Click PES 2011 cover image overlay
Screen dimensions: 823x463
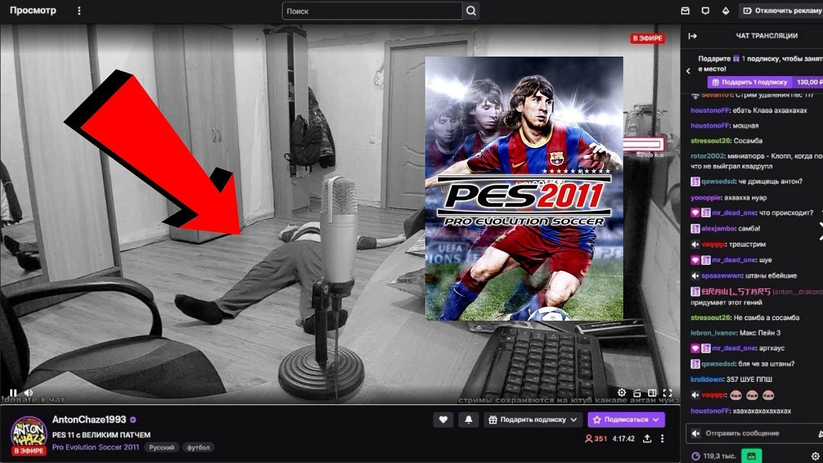524,188
